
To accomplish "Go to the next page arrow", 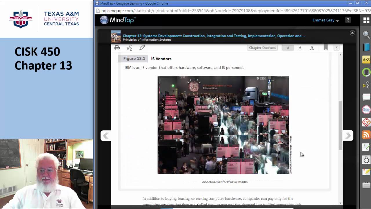I will pos(348,136).
